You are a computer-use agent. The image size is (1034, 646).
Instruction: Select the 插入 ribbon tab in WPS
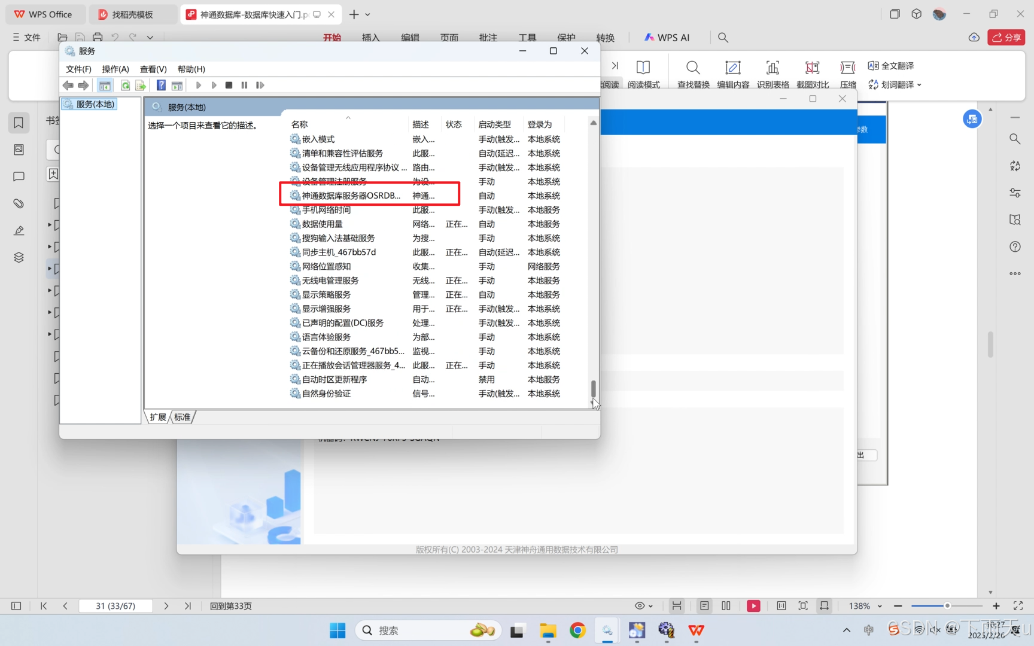coord(371,38)
